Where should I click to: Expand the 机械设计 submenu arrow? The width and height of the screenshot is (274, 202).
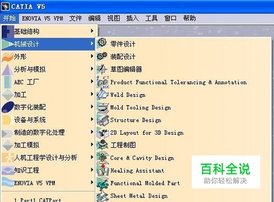(92, 43)
